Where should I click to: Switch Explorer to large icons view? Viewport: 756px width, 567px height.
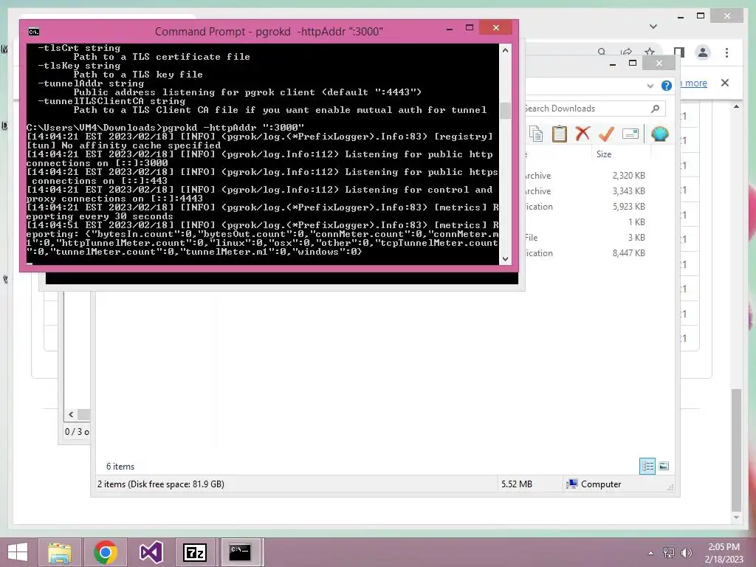point(664,466)
